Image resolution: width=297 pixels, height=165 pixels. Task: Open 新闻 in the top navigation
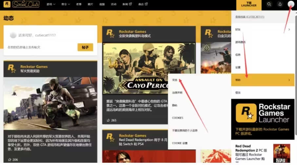click(125, 4)
